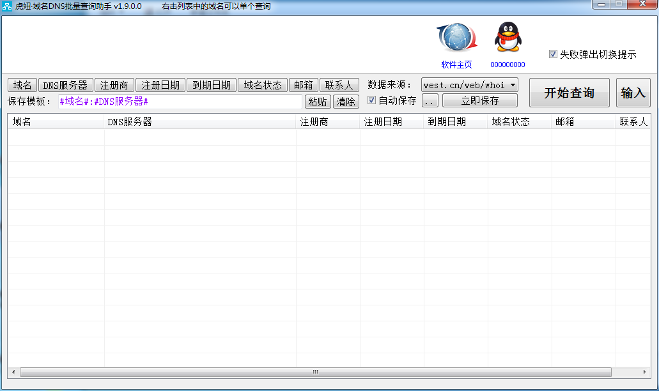Click the 立即保存 button
Screen dimensions: 659x391
click(x=479, y=100)
